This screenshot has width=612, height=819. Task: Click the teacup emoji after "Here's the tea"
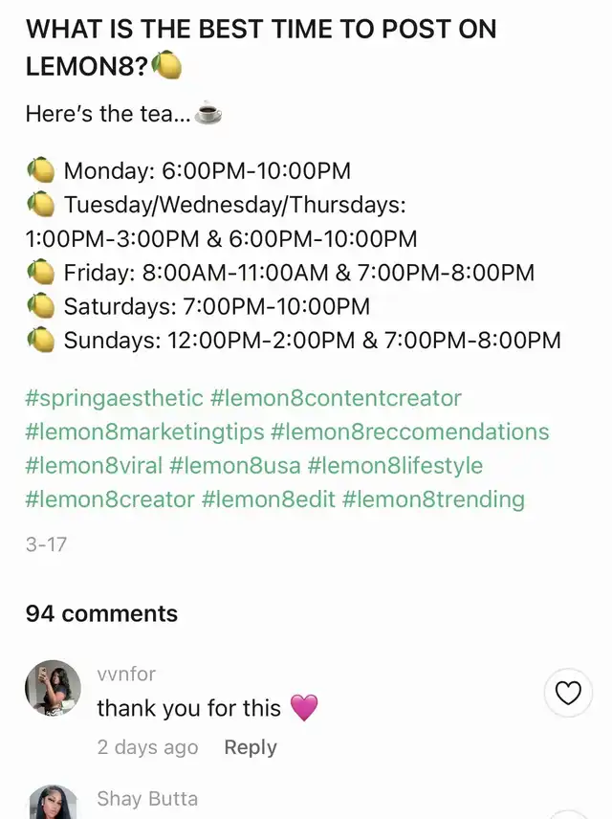[208, 114]
